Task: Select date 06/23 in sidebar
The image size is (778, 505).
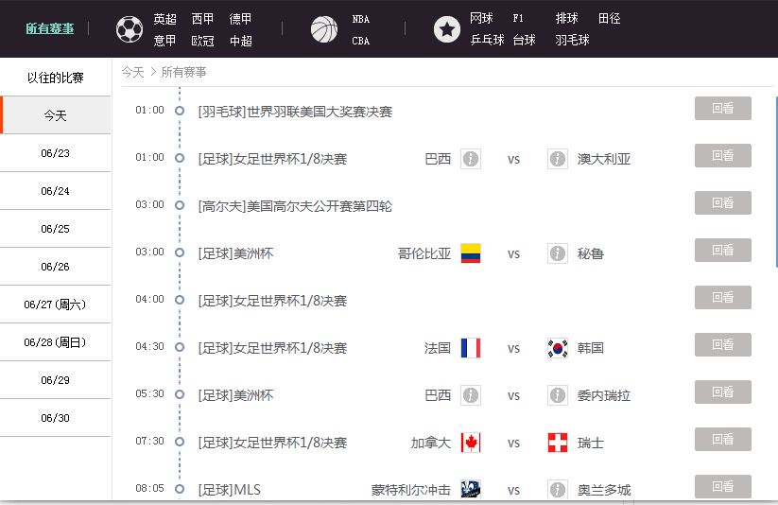Action: tap(55, 153)
